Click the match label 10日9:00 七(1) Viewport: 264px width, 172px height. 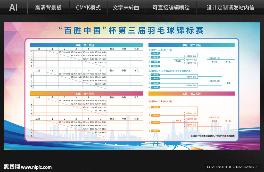point(191,56)
